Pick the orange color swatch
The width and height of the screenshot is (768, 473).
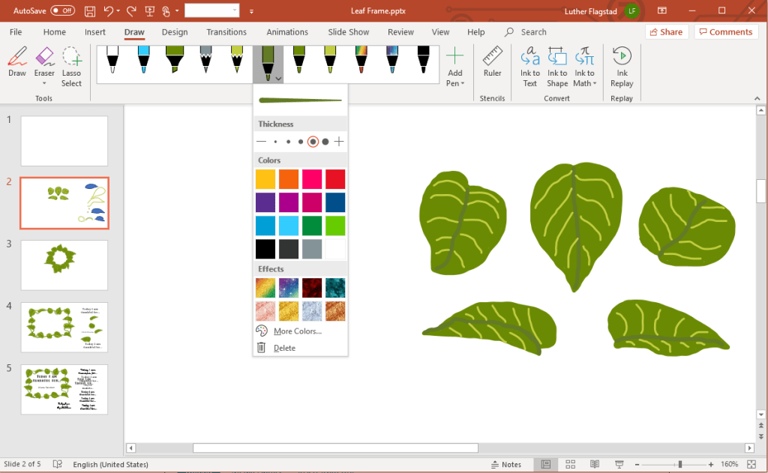click(289, 179)
